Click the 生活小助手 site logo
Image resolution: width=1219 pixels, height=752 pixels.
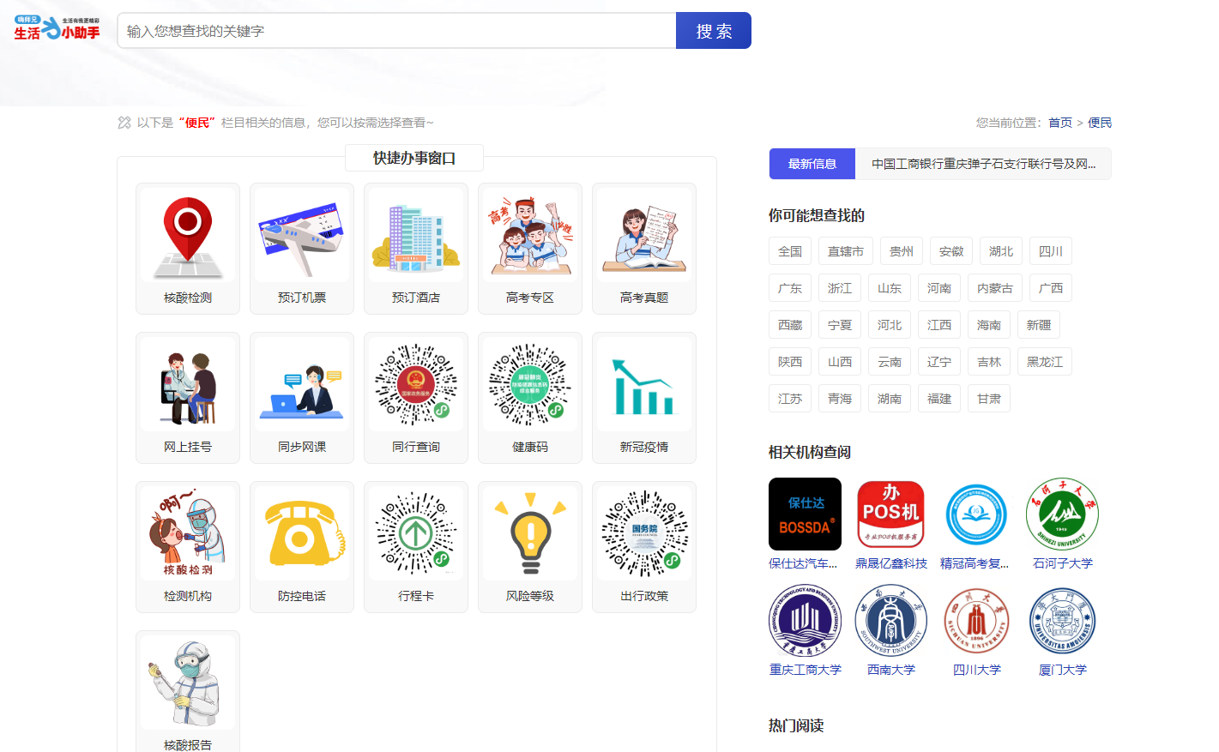coord(57,28)
